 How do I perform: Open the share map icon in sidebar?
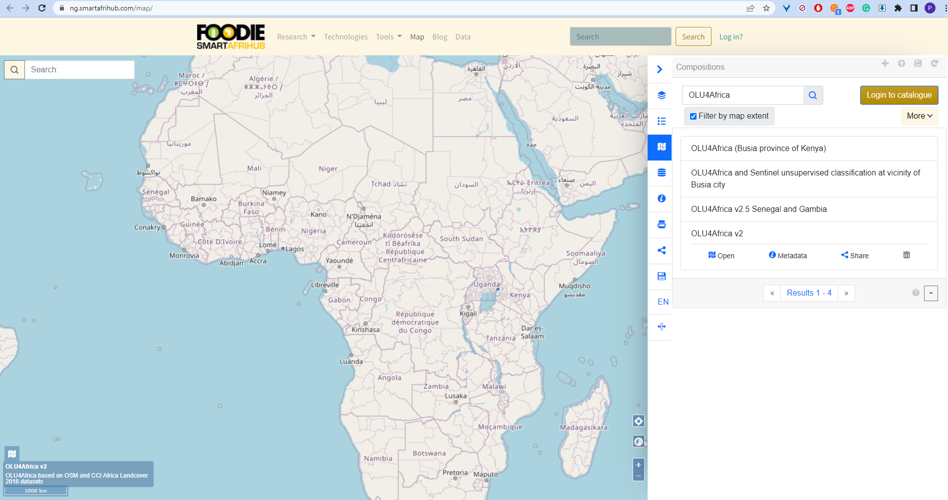pos(661,250)
